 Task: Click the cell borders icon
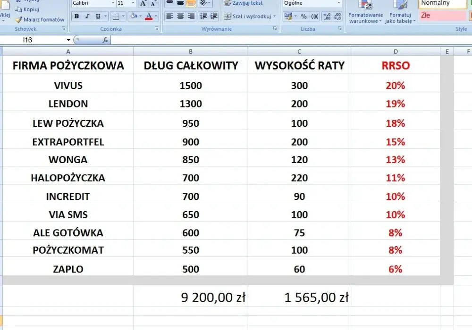(x=116, y=16)
